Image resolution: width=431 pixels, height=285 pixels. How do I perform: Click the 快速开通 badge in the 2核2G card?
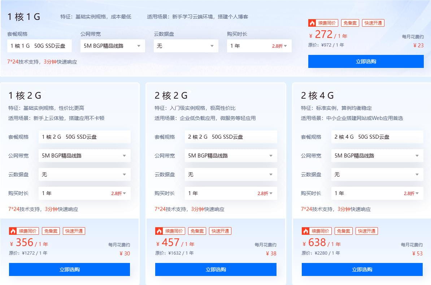point(220,231)
